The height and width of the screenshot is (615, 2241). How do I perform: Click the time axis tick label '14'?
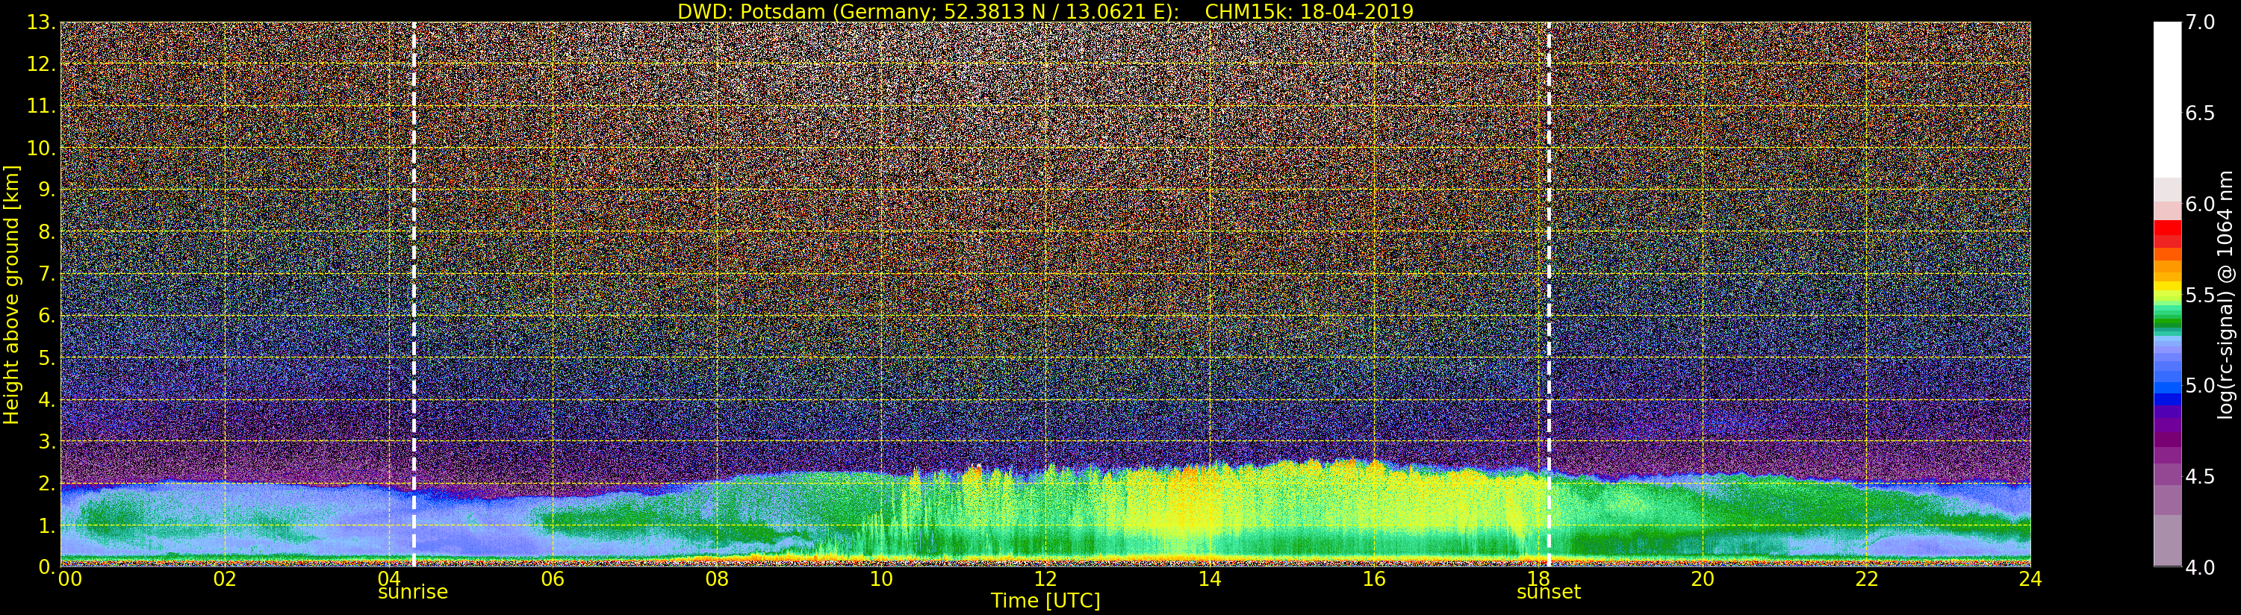1209,579
